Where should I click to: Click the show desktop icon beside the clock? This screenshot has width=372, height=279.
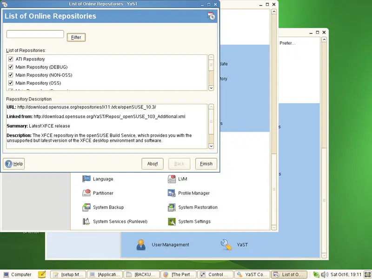tap(367, 274)
